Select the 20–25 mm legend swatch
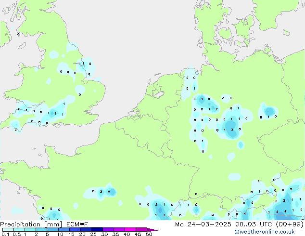Viewport: 305px width, 236px height. coord(86,230)
